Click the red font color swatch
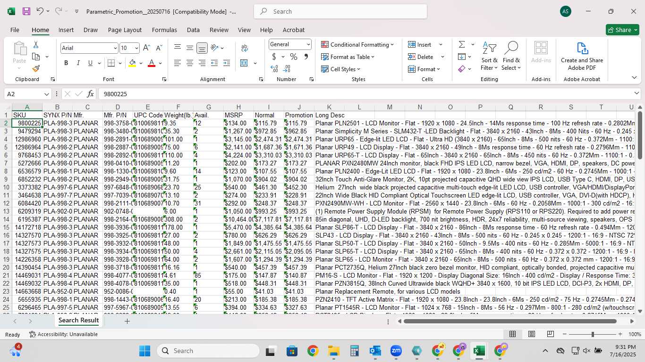 click(x=152, y=63)
